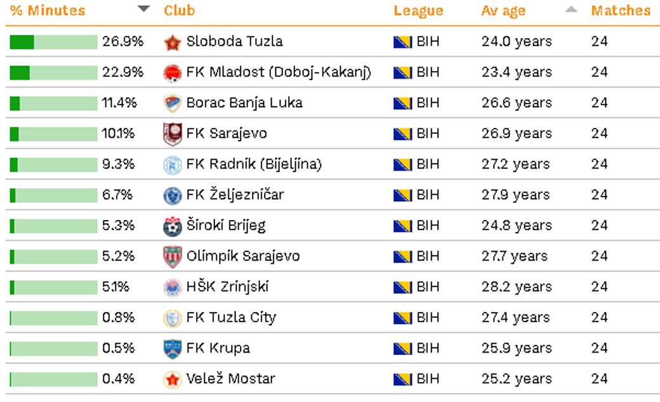The height and width of the screenshot is (402, 660).
Task: Sort table by the Matches column header
Action: [x=621, y=10]
